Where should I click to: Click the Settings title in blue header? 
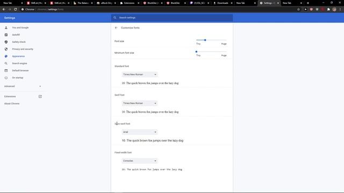(10, 18)
